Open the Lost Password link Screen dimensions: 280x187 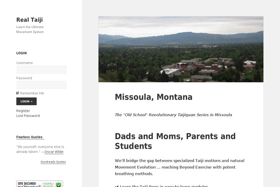click(28, 115)
